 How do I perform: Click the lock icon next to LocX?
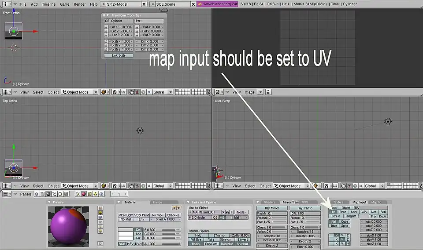(x=106, y=27)
